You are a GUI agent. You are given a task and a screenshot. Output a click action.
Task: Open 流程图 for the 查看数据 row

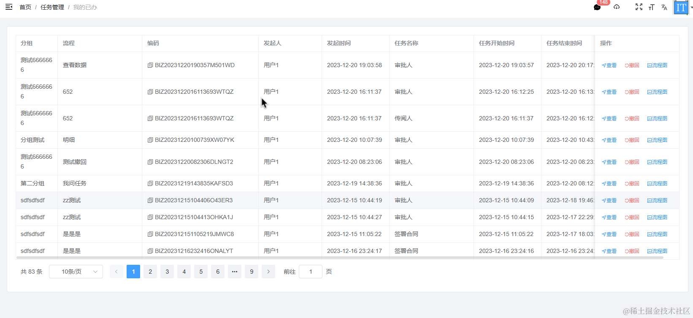click(657, 65)
